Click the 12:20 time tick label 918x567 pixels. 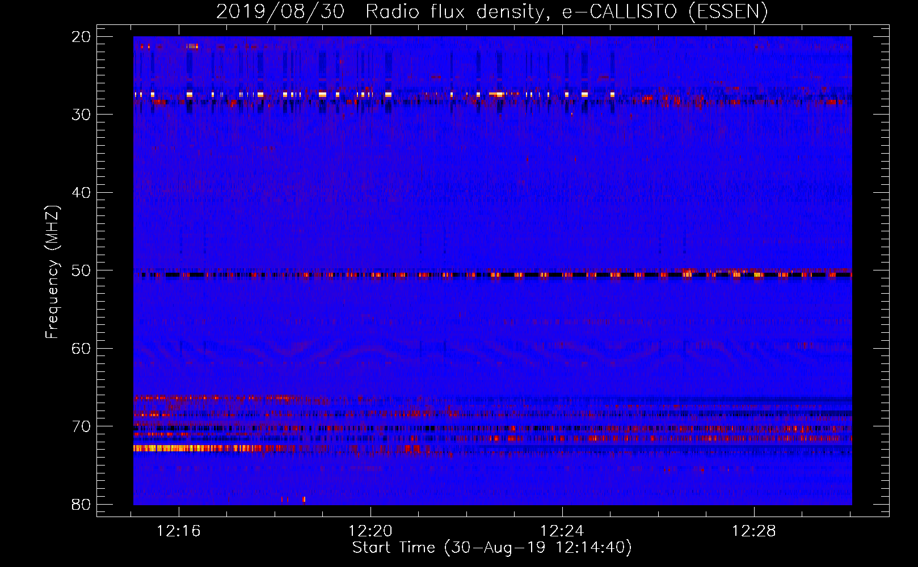click(370, 531)
